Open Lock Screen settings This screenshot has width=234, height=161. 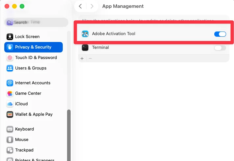pyautogui.click(x=27, y=37)
